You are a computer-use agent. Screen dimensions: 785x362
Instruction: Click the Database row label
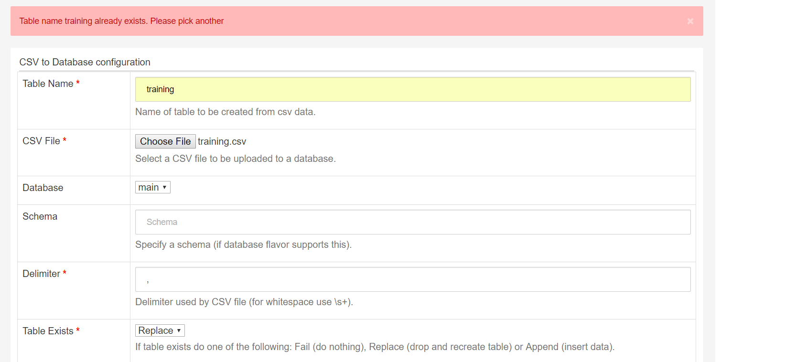click(43, 187)
